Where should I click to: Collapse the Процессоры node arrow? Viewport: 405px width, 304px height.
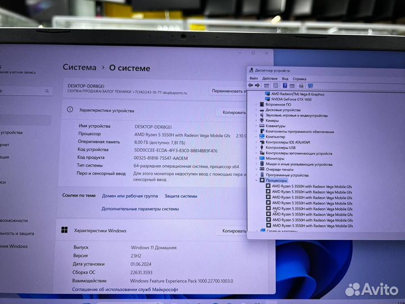[256, 180]
